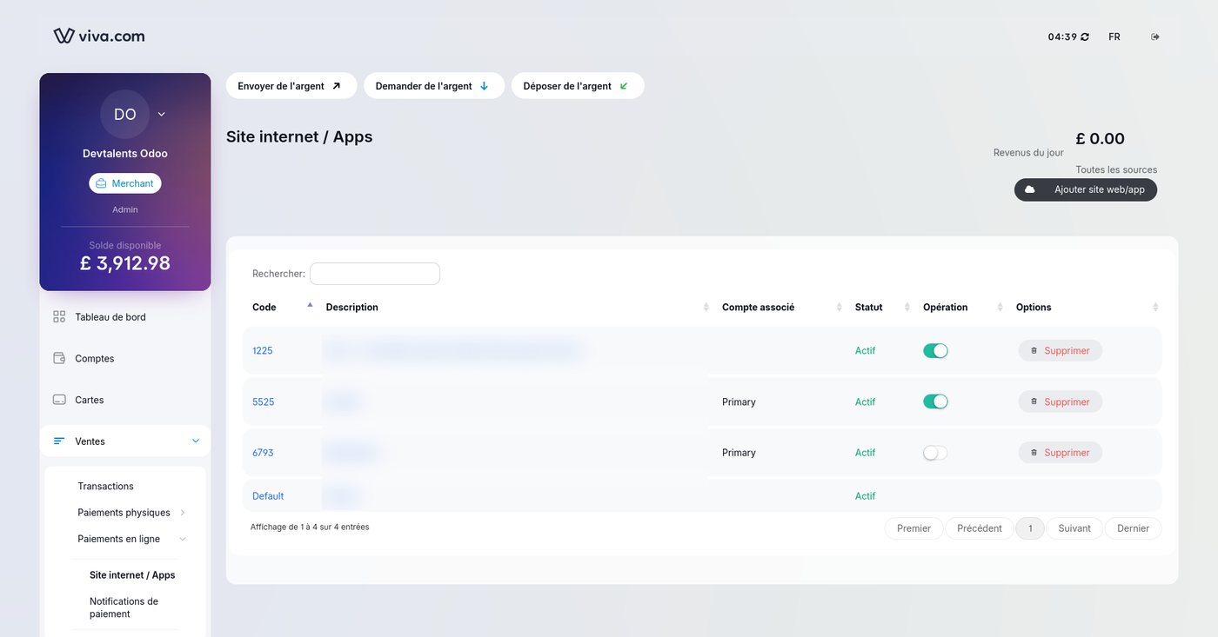Click Déposer de l'argent button
Image resolution: width=1218 pixels, height=637 pixels.
[x=578, y=86]
